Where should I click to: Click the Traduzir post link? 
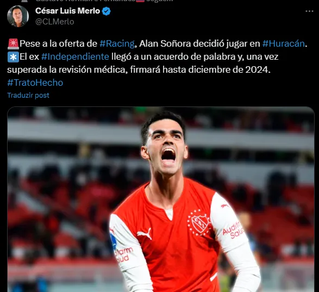tap(28, 95)
